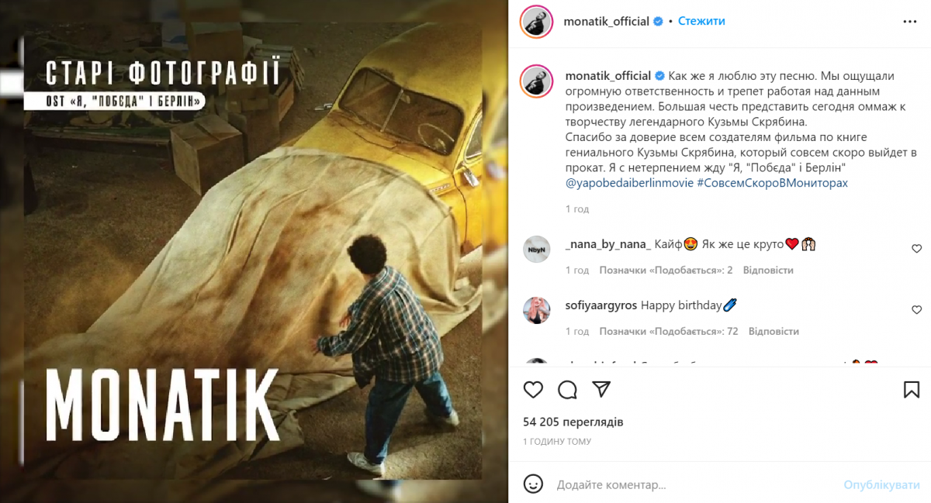
Task: Follow account via Стежити link
Action: 701,21
